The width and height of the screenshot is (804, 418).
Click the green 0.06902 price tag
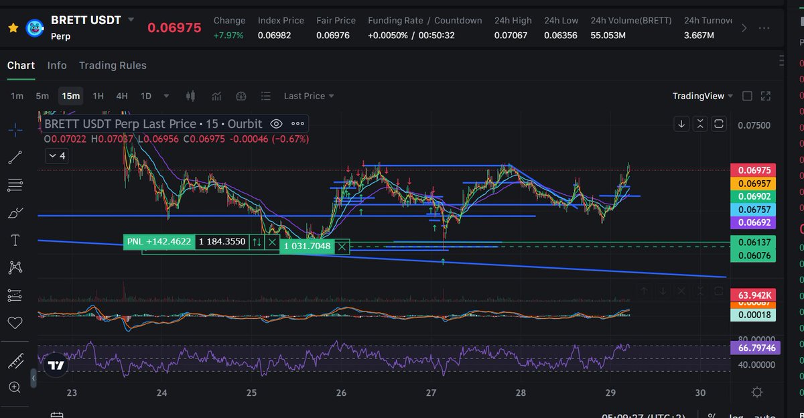click(754, 196)
